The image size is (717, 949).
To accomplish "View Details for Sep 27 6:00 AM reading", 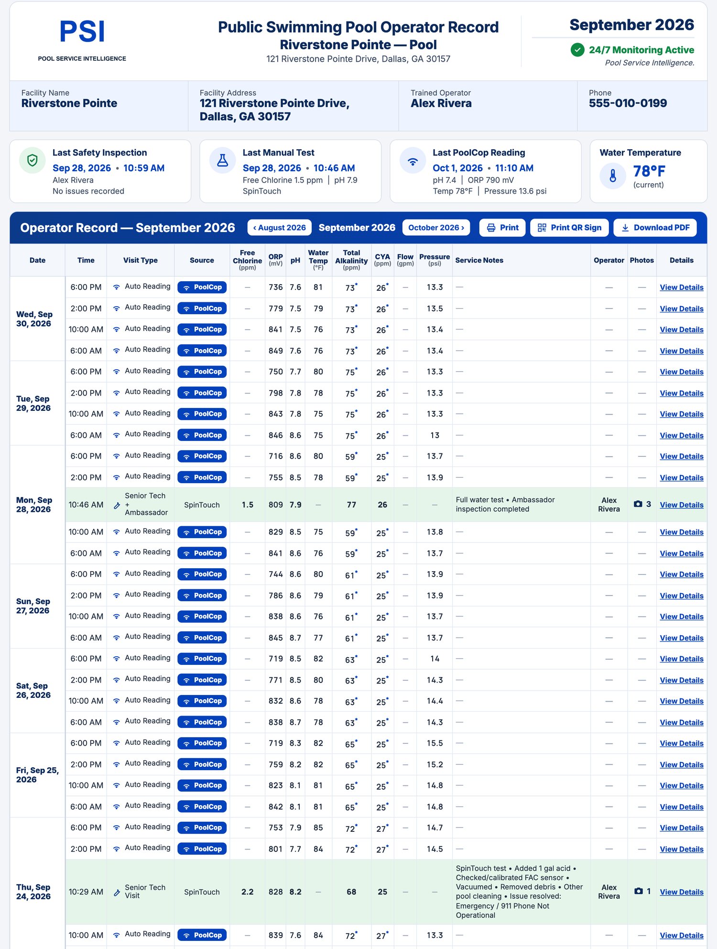I will point(682,638).
